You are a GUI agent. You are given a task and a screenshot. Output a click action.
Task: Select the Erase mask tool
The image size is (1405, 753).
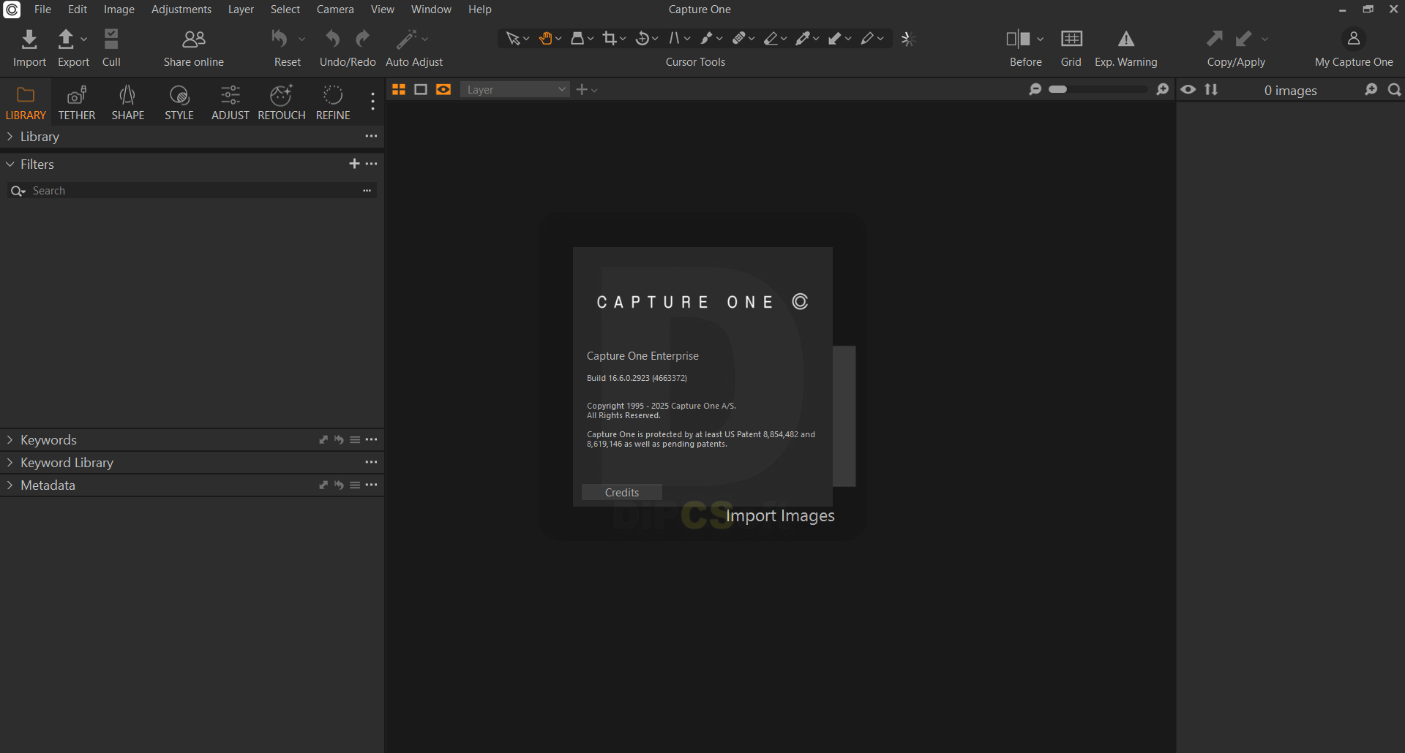point(771,39)
